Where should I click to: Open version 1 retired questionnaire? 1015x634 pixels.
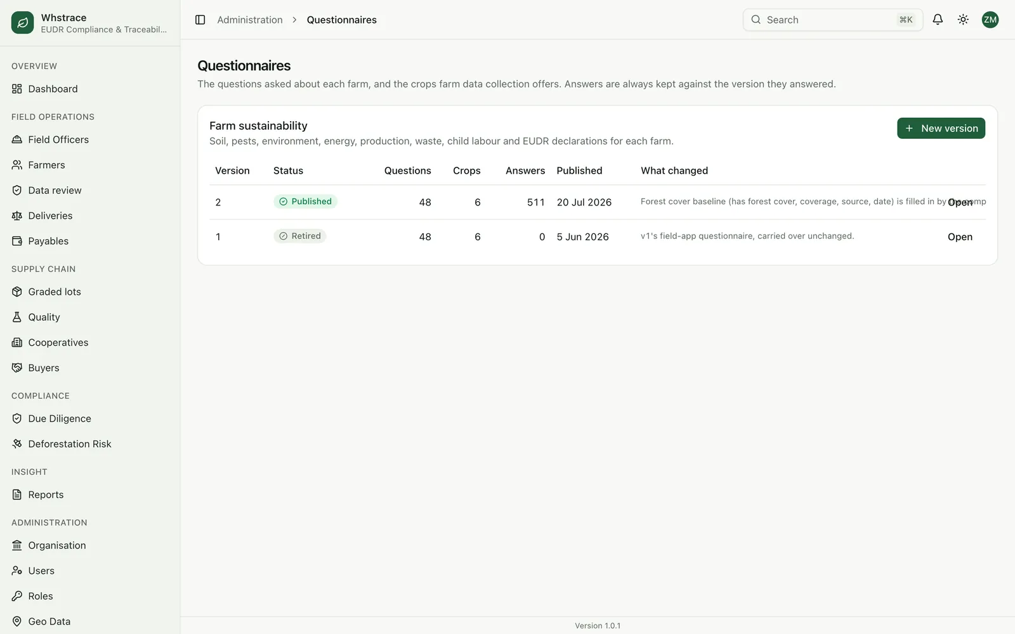pyautogui.click(x=960, y=236)
